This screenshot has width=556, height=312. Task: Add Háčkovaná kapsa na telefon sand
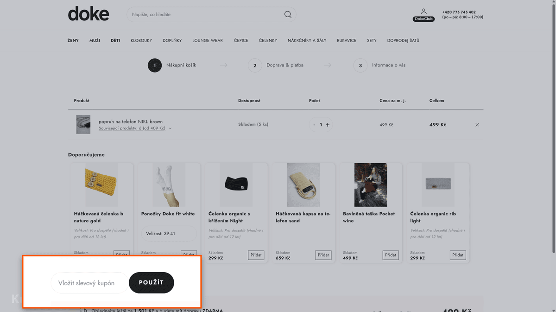click(323, 255)
